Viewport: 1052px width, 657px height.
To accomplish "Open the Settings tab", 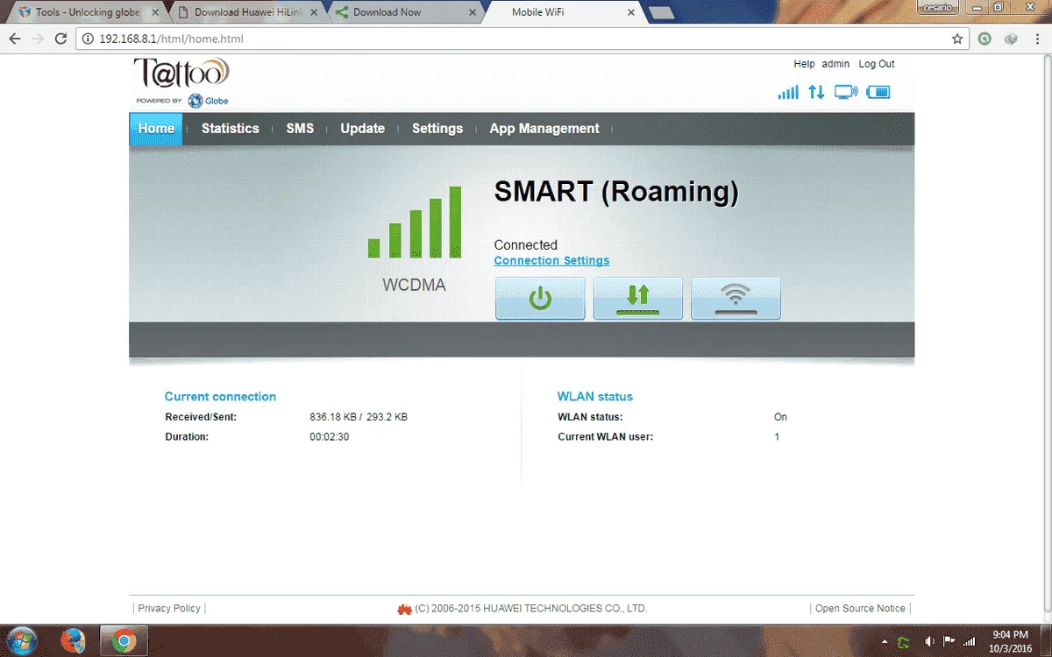I will coord(437,128).
